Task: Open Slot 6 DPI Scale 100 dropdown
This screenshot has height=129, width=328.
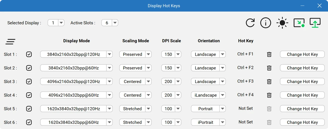Action: click(x=171, y=122)
